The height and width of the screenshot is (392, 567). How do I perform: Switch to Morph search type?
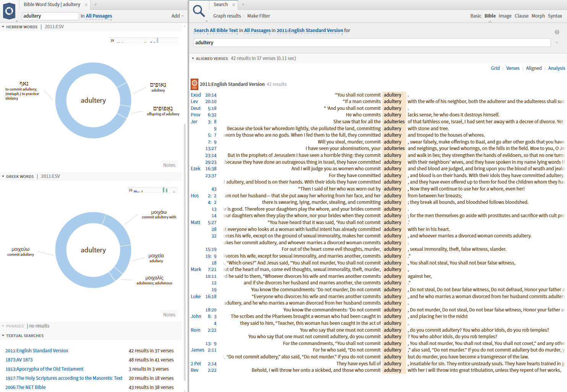(538, 16)
